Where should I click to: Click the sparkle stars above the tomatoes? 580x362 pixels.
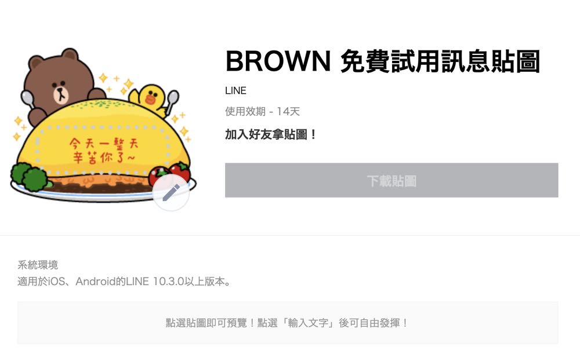tap(181, 126)
